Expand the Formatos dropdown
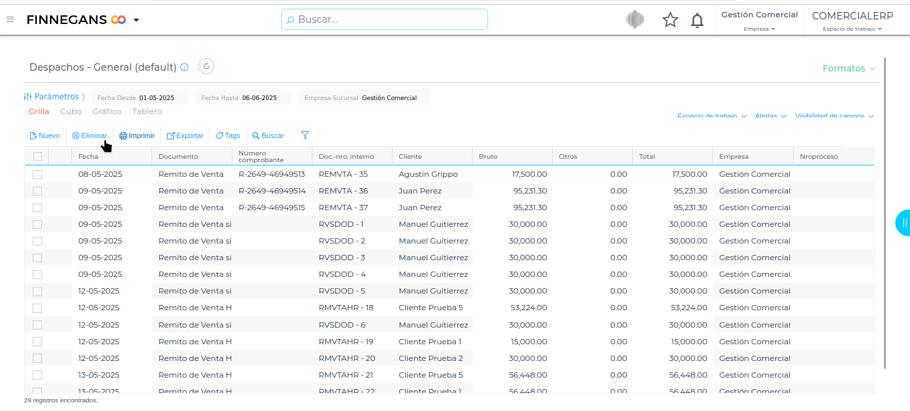The width and height of the screenshot is (910, 411). pyautogui.click(x=849, y=68)
